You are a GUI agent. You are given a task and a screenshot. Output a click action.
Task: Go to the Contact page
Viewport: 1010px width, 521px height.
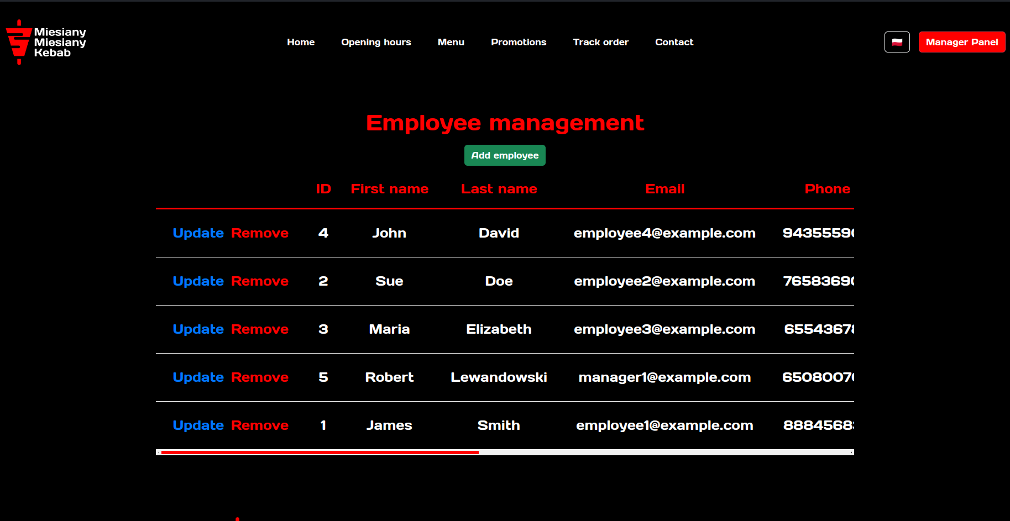(674, 42)
